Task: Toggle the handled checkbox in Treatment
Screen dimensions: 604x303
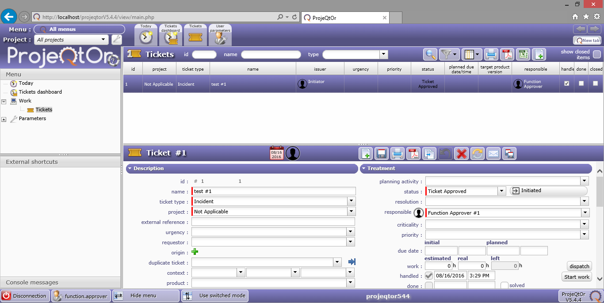Action: click(x=429, y=276)
